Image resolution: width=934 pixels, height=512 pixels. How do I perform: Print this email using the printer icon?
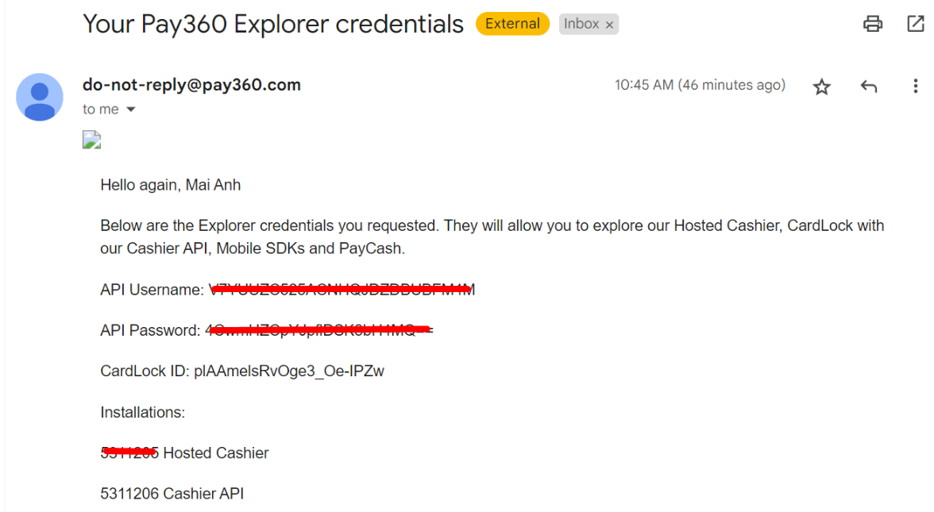[873, 24]
